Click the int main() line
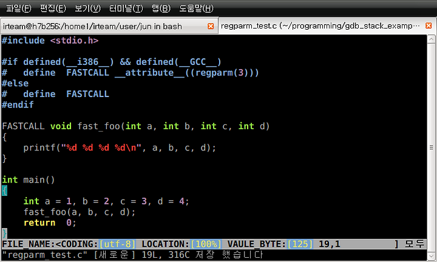Screen dimensions: 437x262 pyautogui.click(x=28, y=180)
